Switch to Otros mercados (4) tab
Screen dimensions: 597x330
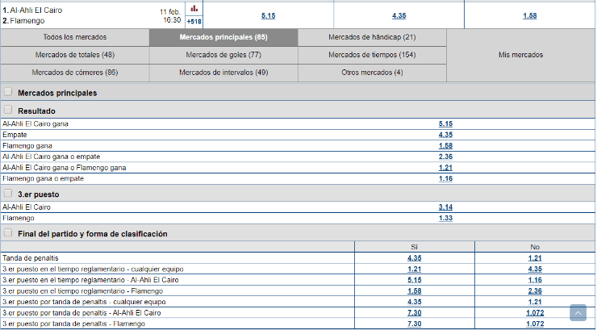372,73
